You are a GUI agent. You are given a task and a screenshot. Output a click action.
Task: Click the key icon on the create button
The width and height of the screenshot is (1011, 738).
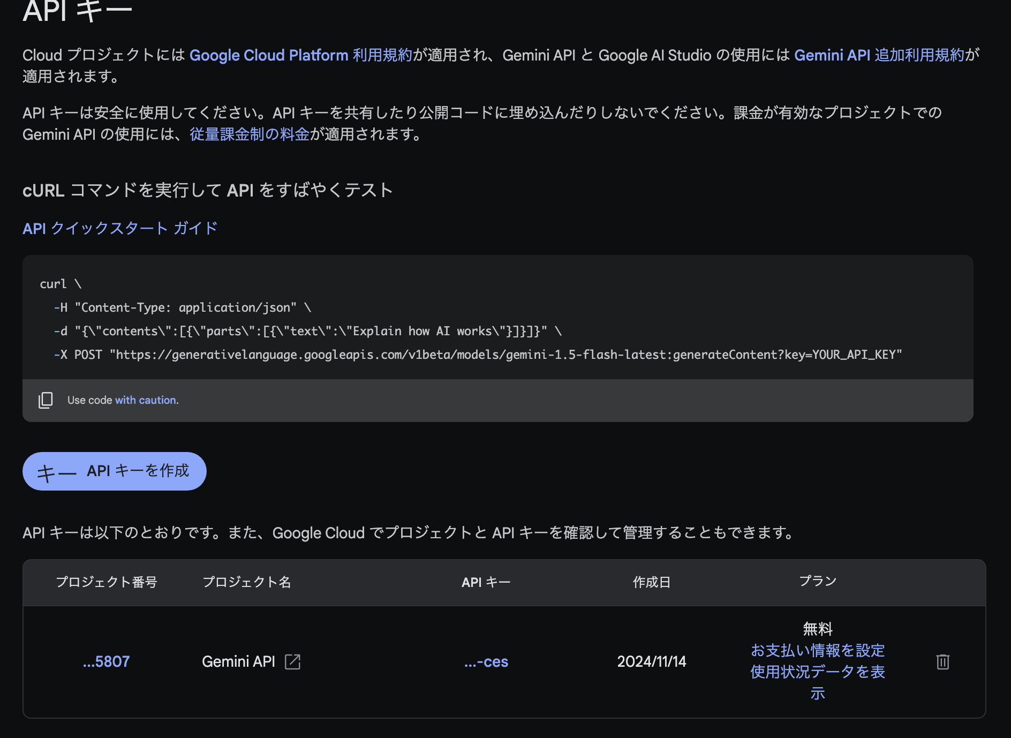coord(56,471)
